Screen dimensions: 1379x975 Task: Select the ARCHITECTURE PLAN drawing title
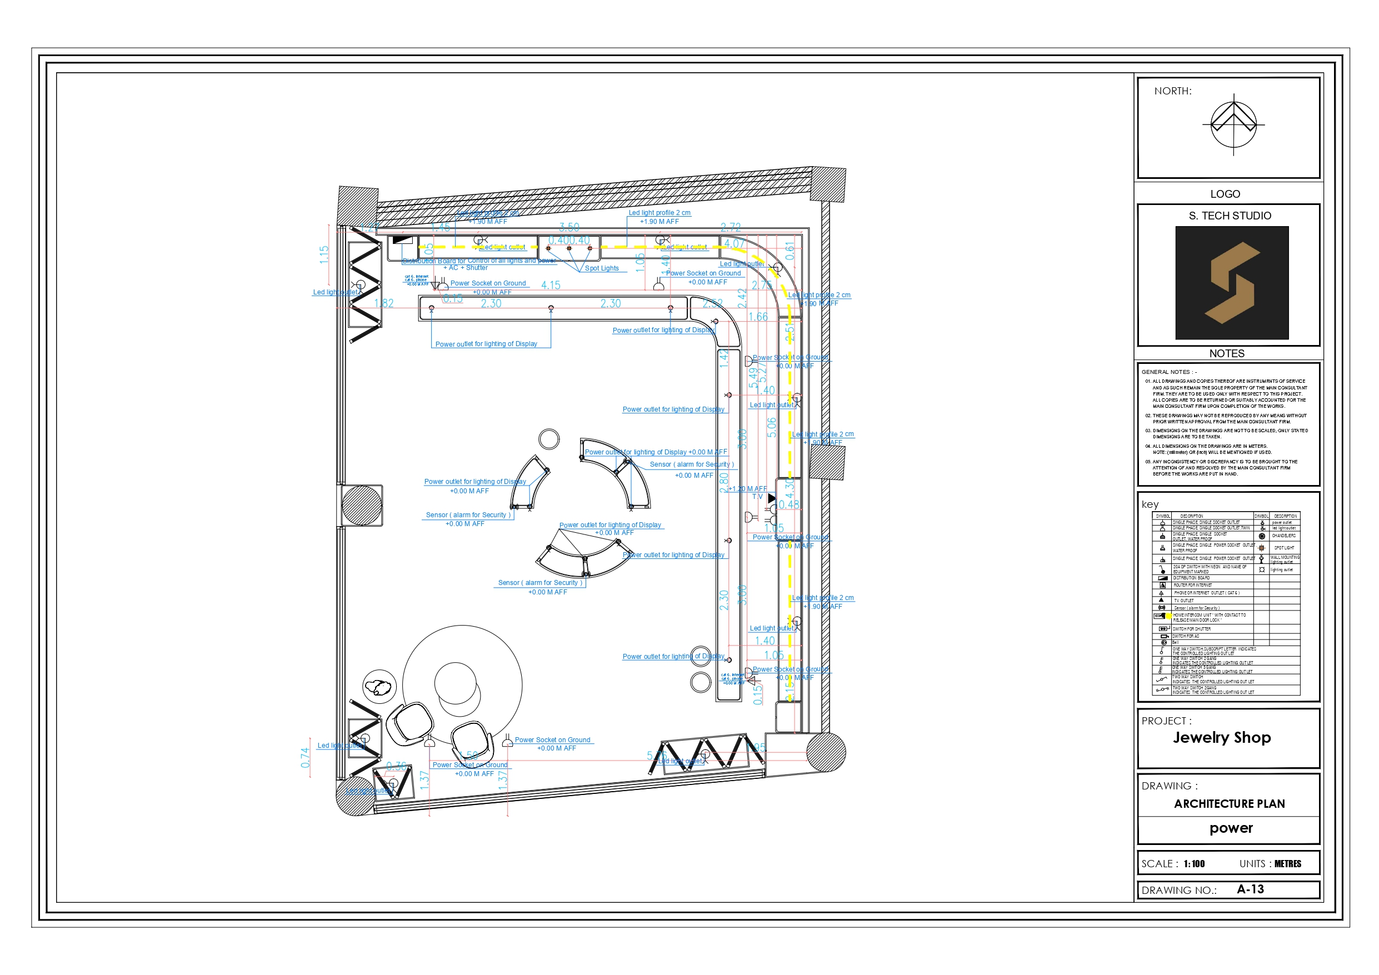(x=1230, y=804)
